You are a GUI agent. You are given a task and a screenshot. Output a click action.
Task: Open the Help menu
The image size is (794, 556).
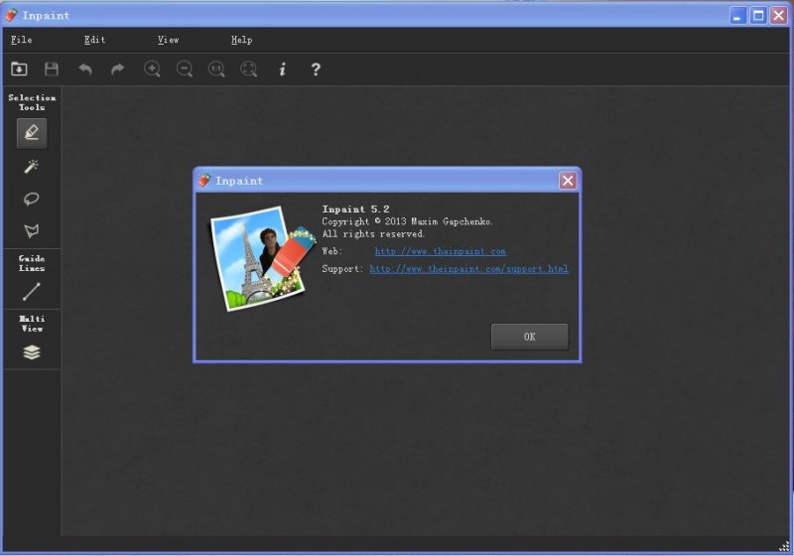coord(241,40)
